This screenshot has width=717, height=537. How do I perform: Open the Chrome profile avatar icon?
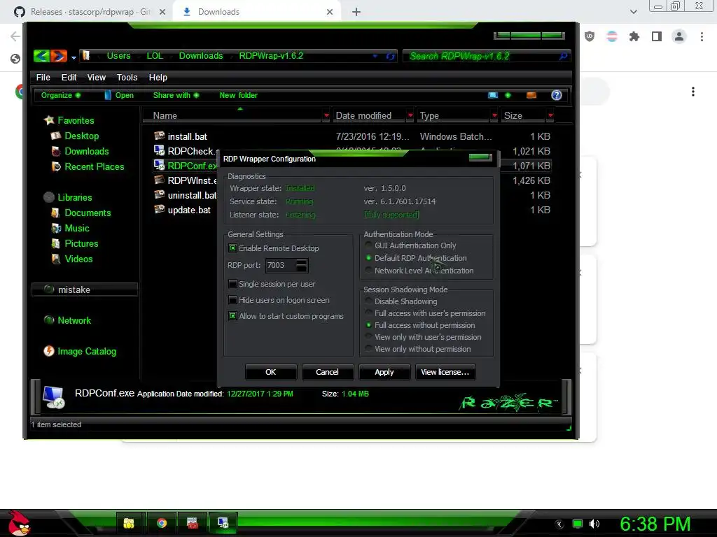pyautogui.click(x=679, y=36)
